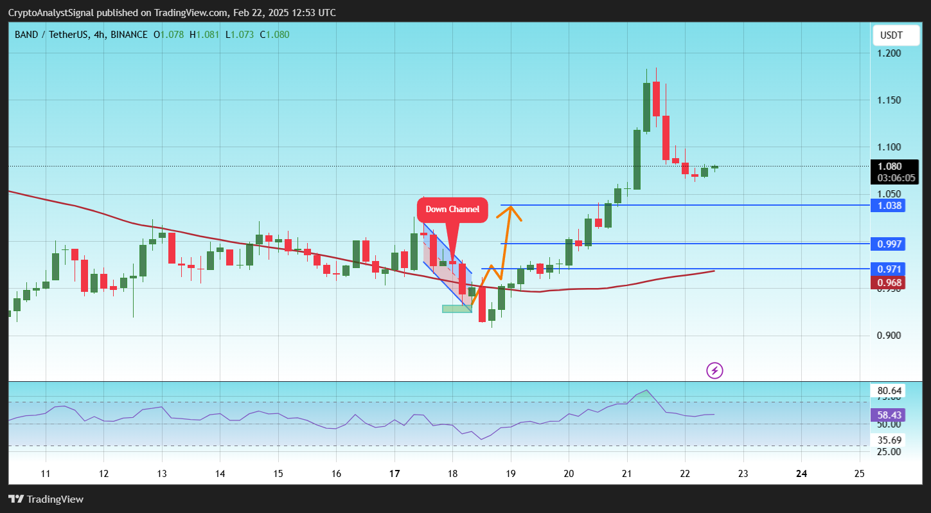
Task: Click the 1.200 price axis label
Action: 890,53
